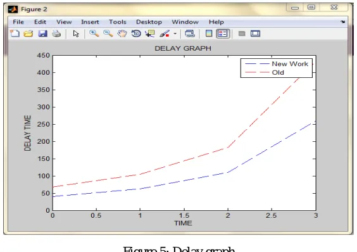Open the Brush tool color dropdown arrow
The height and width of the screenshot is (252, 357).
click(175, 34)
